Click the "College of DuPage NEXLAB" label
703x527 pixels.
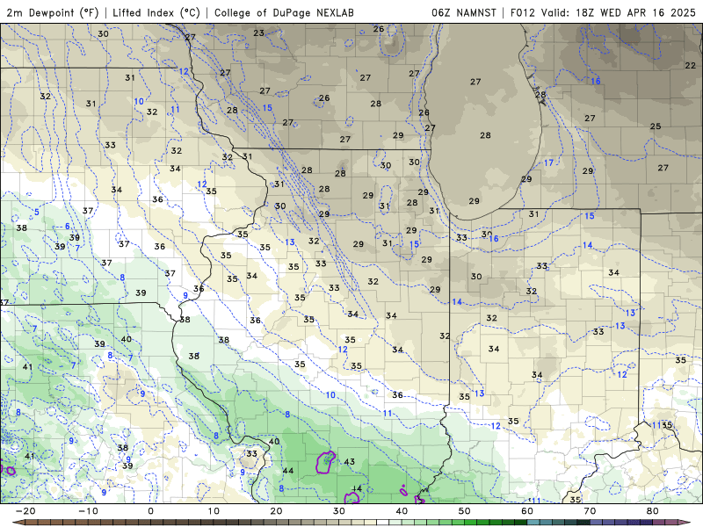click(284, 12)
